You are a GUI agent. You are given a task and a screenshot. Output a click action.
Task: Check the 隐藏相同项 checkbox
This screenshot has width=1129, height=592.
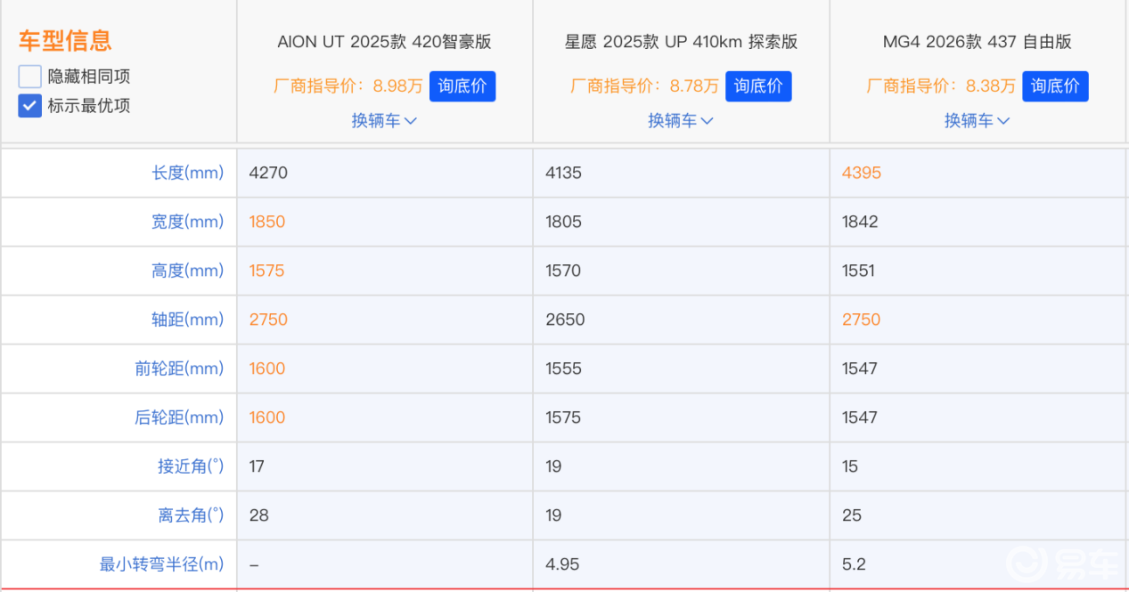coord(30,77)
